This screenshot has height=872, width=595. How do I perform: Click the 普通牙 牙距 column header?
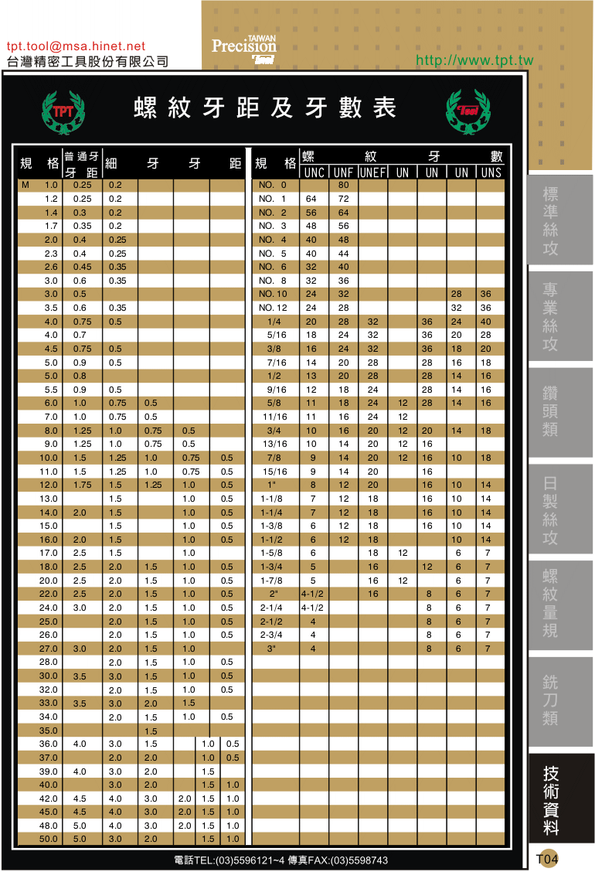point(81,164)
